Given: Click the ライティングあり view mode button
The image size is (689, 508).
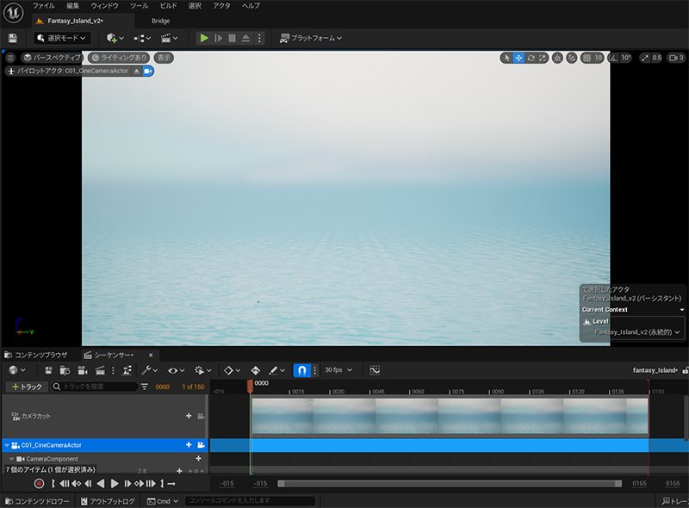Looking at the screenshot, I should click(119, 58).
